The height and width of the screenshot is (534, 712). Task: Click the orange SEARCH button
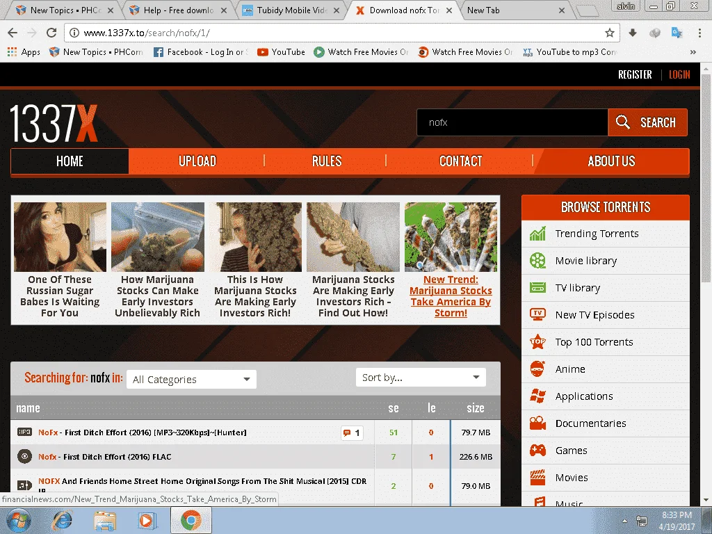click(x=647, y=122)
